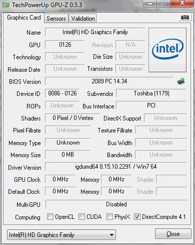Click the BIOS save chip icon
Screen dimensions: 195x245
(181, 81)
